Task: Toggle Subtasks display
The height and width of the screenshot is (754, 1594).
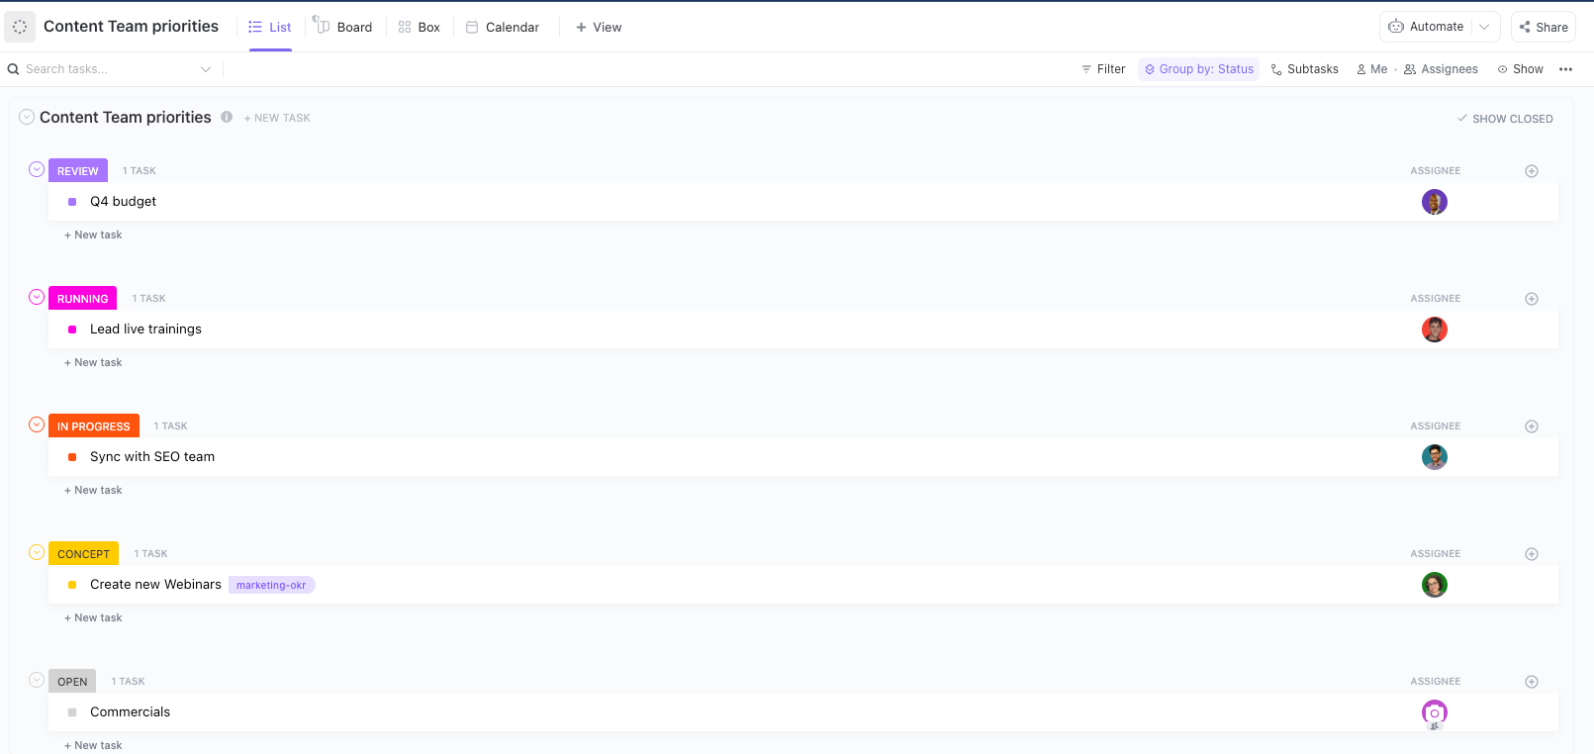Action: pyautogui.click(x=1304, y=69)
